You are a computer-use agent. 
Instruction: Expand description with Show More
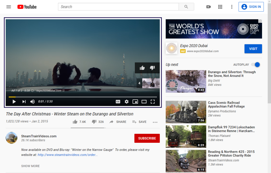coord(30,166)
